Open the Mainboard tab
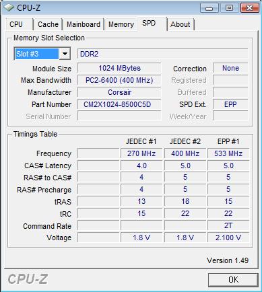This screenshot has height=292, width=262. coord(84,24)
